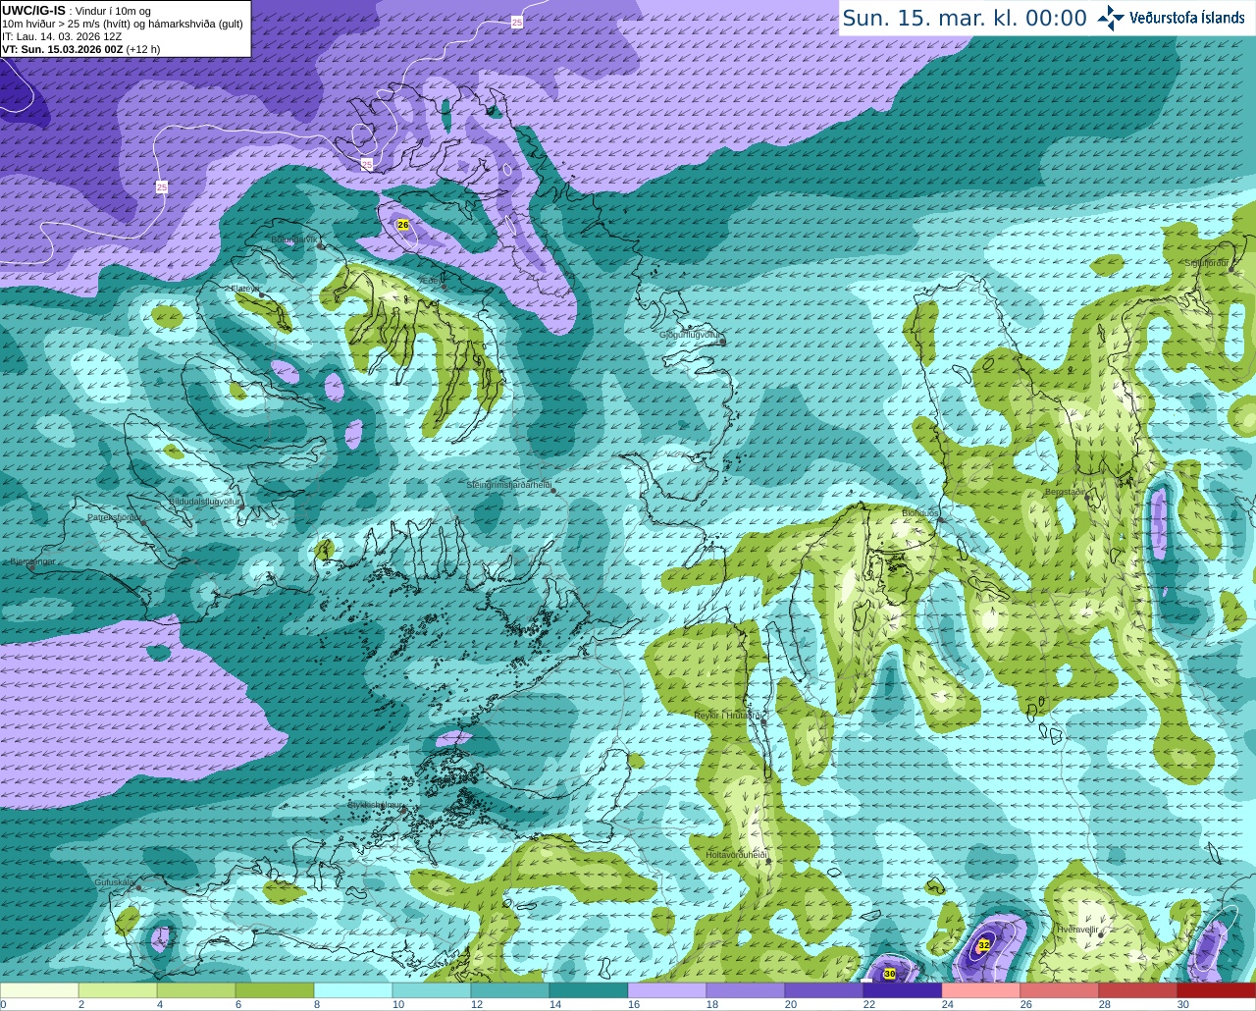Select the Patreksfjörður station label
Image resolution: width=1256 pixels, height=1011 pixels.
tap(114, 516)
